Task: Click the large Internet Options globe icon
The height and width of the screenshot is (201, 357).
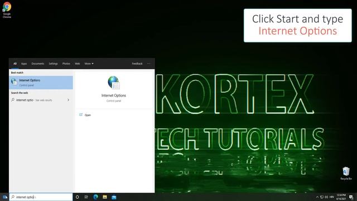Action: click(x=114, y=83)
